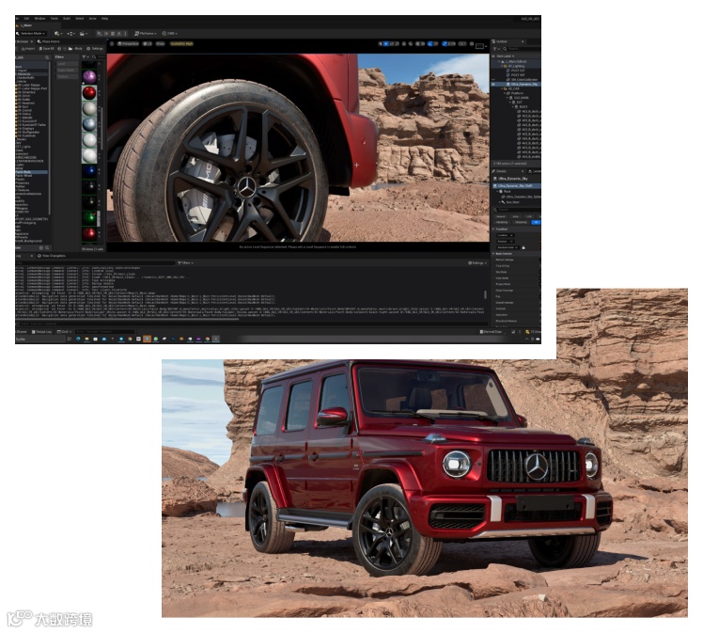
Task: Click the Details search field
Action: click(x=517, y=210)
